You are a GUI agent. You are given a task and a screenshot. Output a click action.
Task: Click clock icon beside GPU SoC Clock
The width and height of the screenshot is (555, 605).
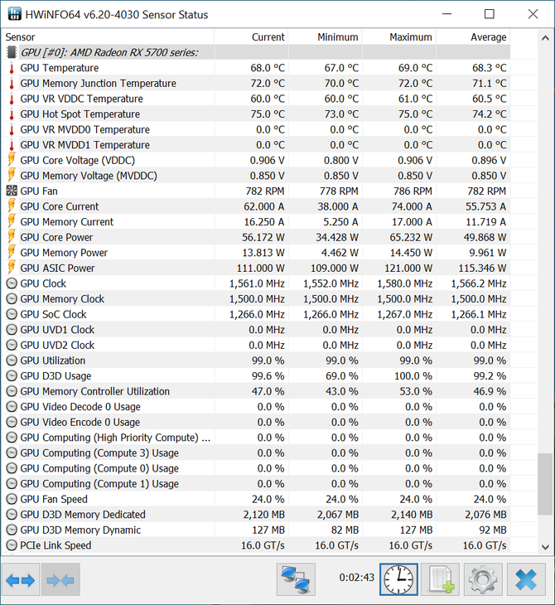click(12, 314)
